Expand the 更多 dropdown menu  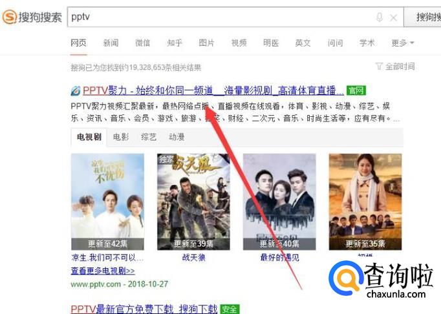tap(402, 43)
